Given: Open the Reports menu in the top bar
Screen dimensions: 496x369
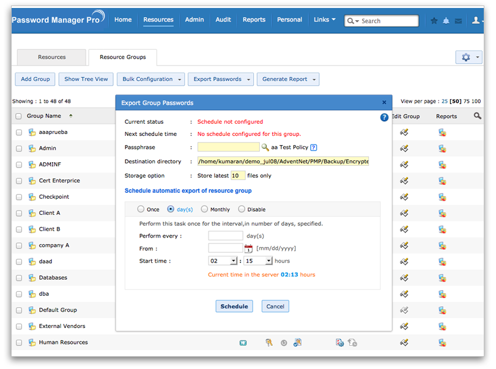Looking at the screenshot, I should (x=254, y=20).
